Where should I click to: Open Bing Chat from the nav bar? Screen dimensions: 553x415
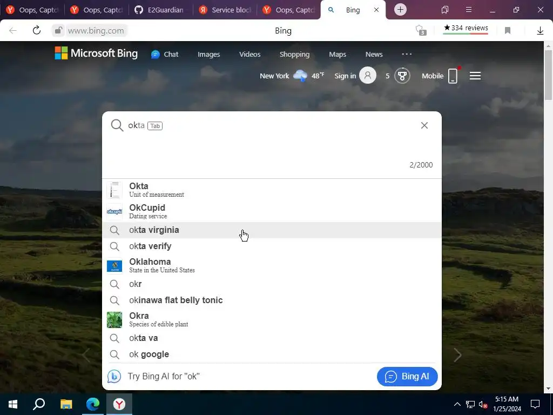click(165, 55)
